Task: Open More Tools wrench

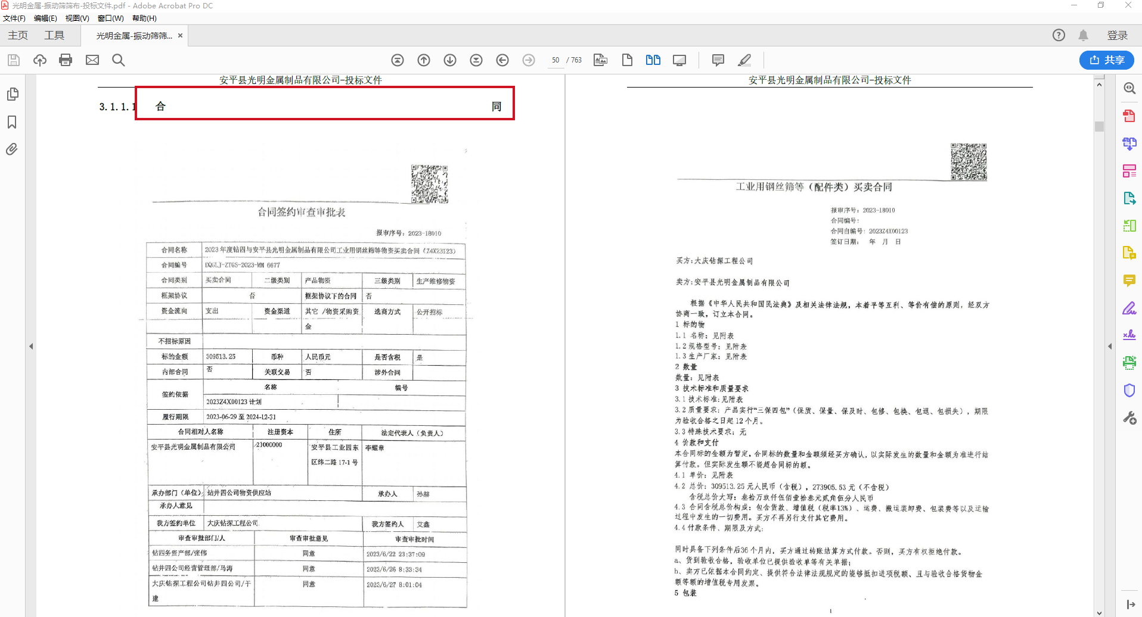Action: 1129,418
